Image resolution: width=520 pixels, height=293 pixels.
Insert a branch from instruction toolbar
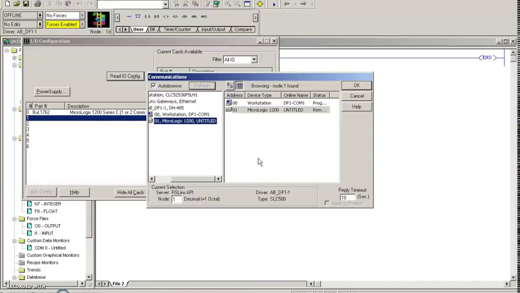pos(138,17)
